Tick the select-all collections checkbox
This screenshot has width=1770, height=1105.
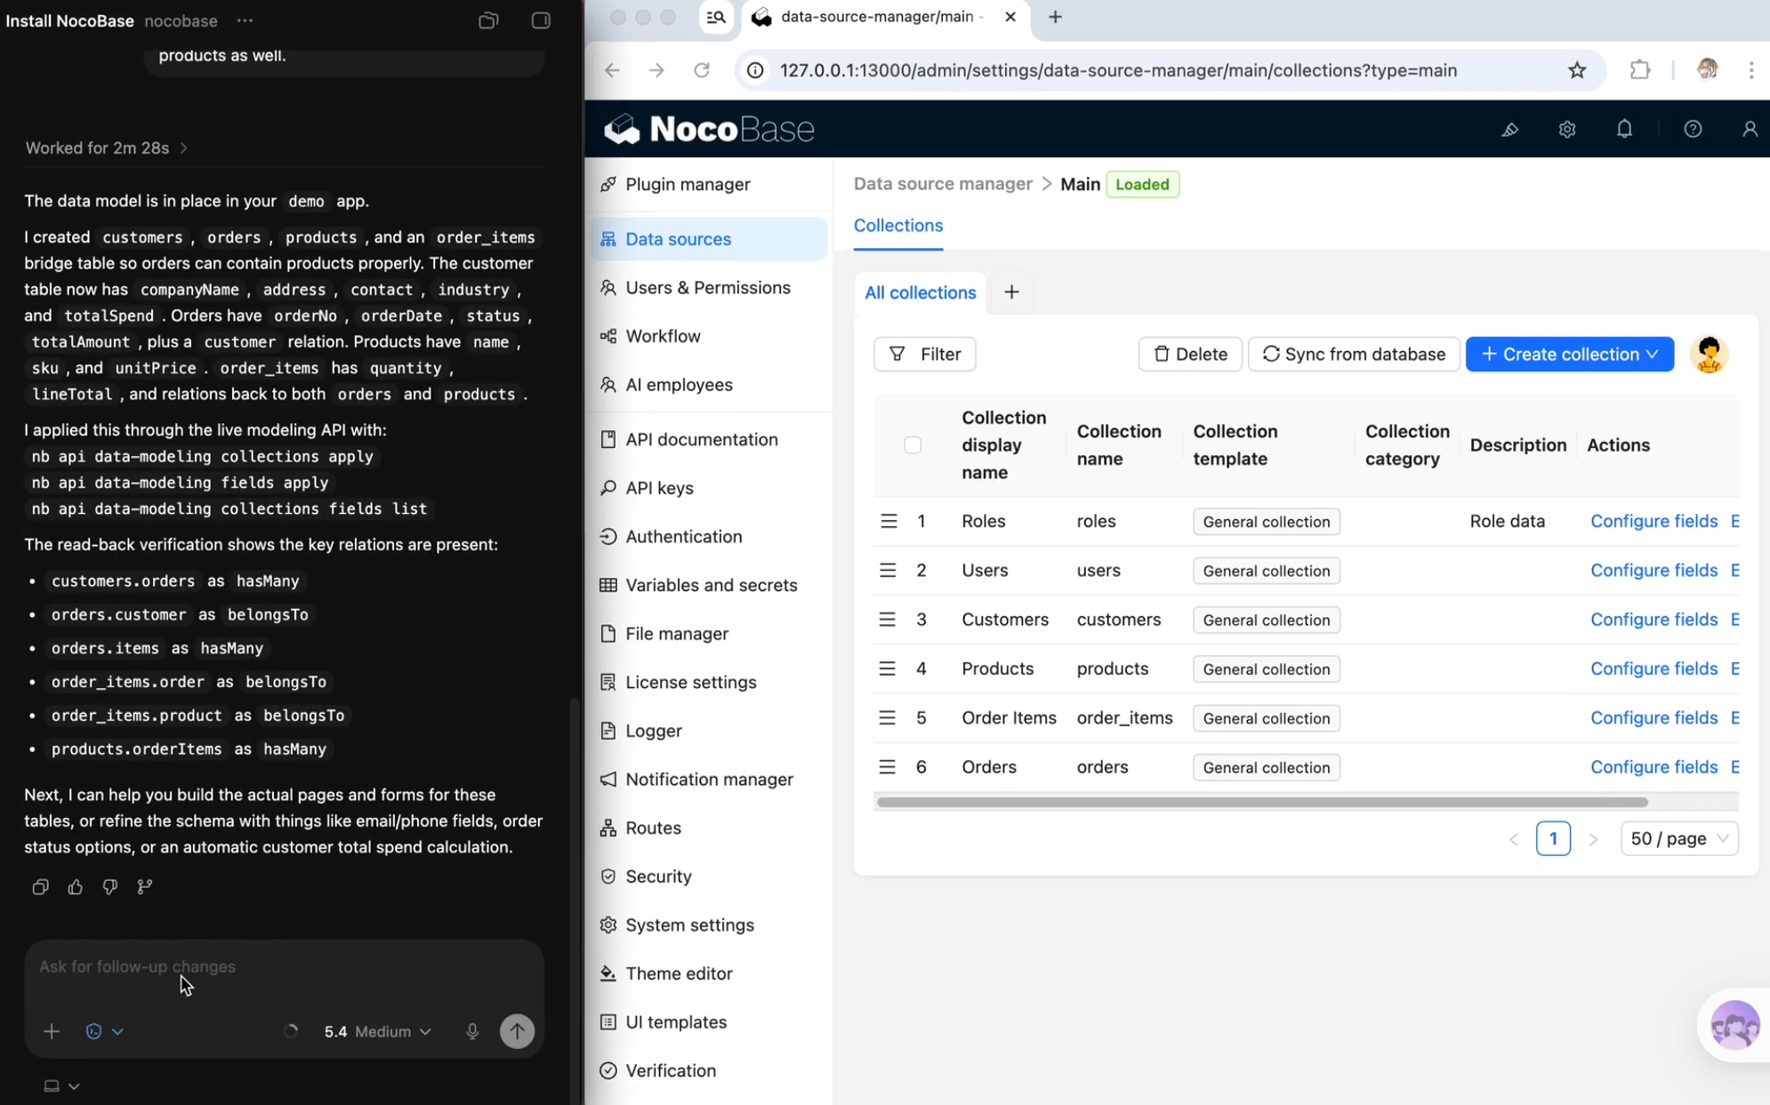point(913,444)
